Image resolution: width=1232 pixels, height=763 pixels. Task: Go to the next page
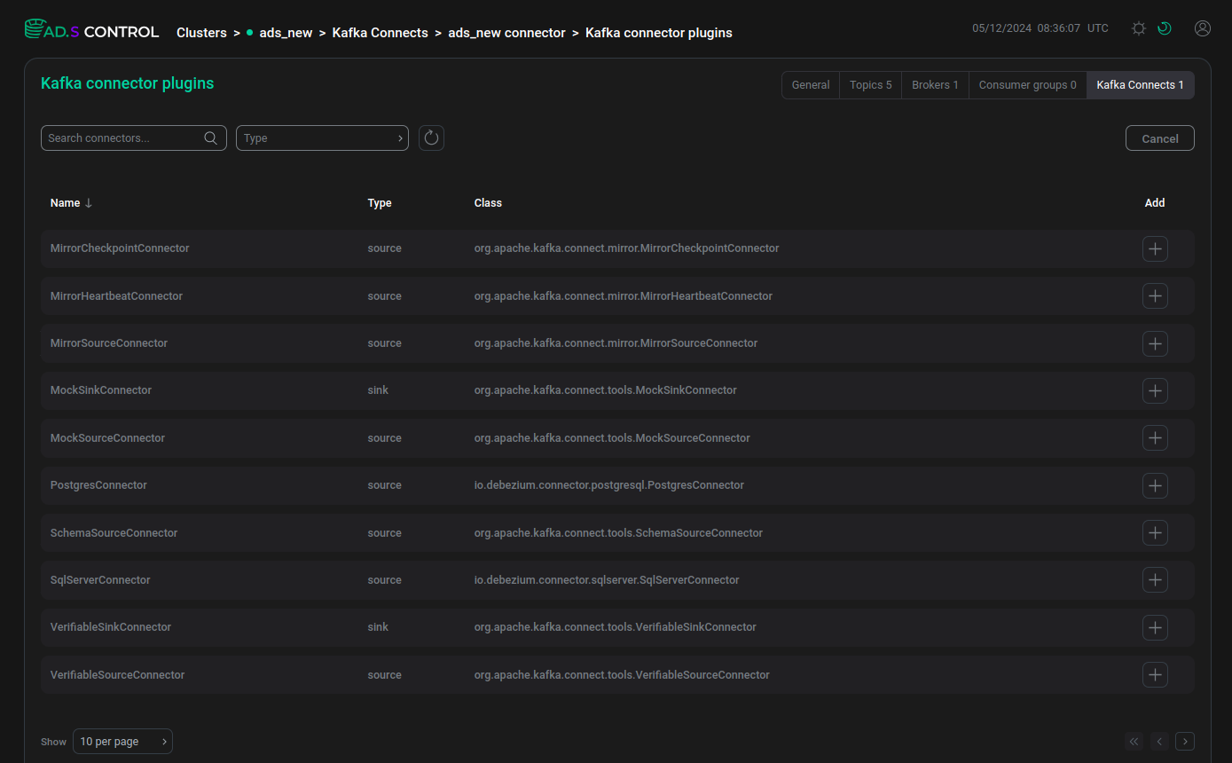(x=1185, y=742)
